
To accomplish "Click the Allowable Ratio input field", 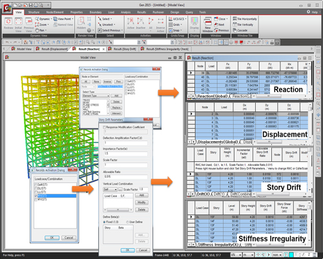I will (x=126, y=177).
